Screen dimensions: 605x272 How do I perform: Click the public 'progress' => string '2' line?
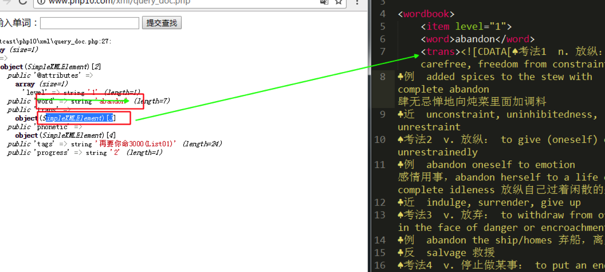click(85, 153)
